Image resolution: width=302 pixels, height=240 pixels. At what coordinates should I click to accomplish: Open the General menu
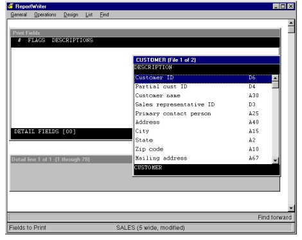[x=19, y=15]
